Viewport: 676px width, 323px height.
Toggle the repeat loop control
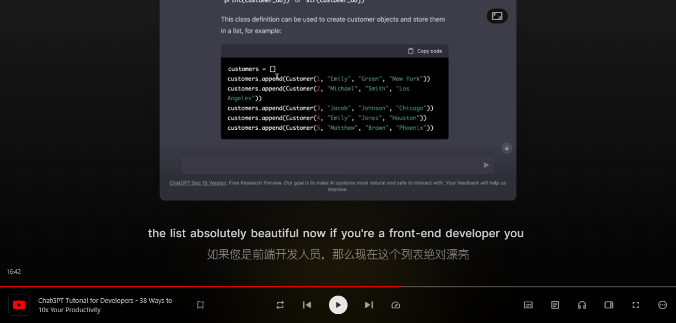(280, 305)
